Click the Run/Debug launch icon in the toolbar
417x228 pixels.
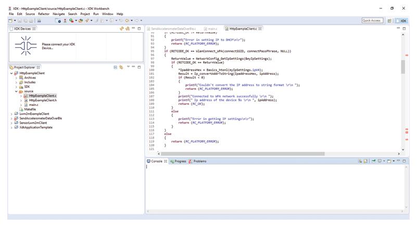click(71, 20)
